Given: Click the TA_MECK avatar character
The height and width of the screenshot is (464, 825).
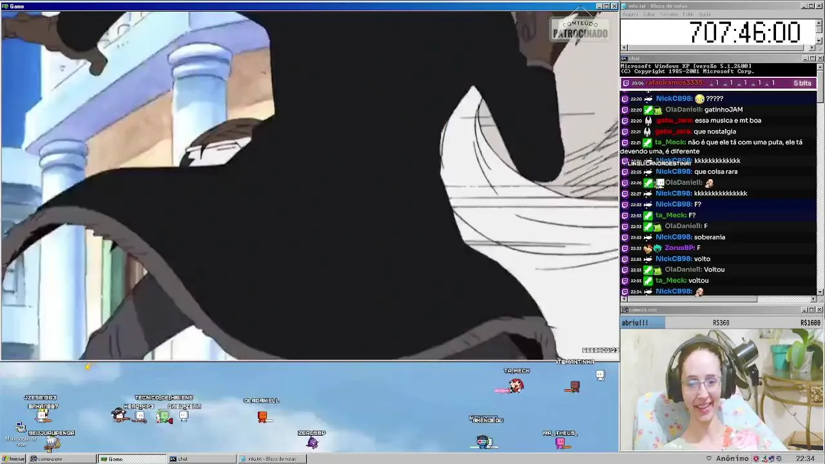Looking at the screenshot, I should point(516,385).
